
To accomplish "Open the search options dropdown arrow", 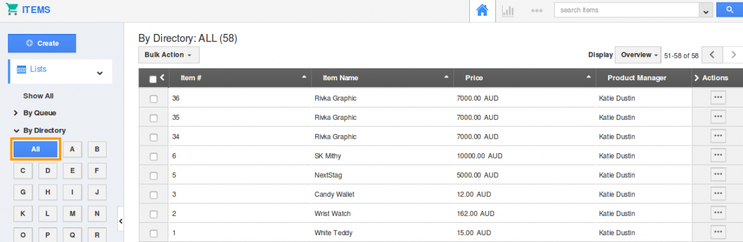I will tap(706, 10).
